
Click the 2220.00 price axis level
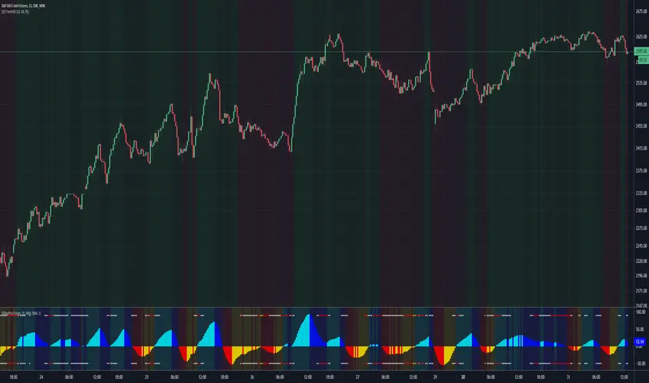[641, 261]
